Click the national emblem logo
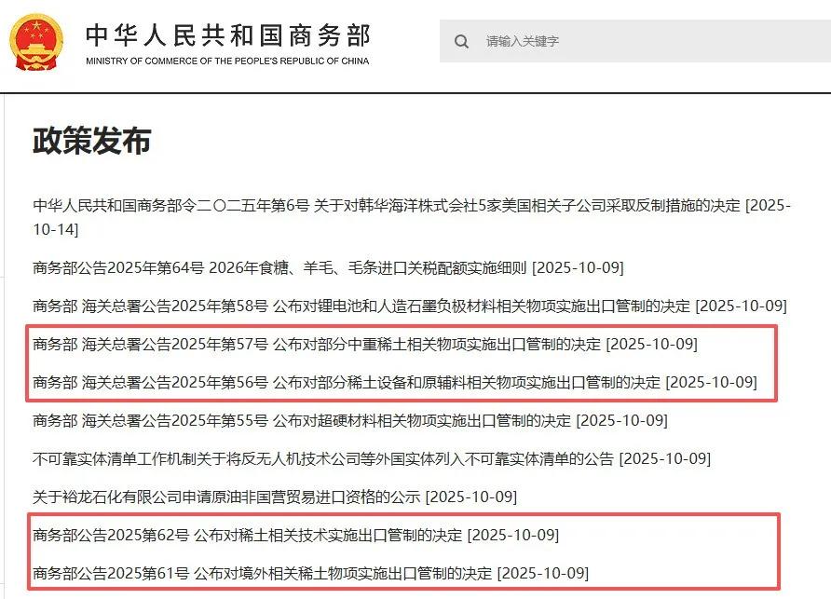Image resolution: width=831 pixels, height=599 pixels. point(36,43)
